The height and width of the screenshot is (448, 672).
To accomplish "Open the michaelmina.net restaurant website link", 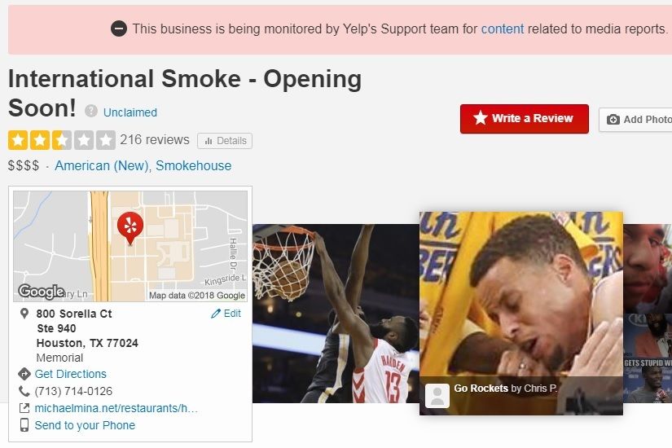I will pos(116,408).
